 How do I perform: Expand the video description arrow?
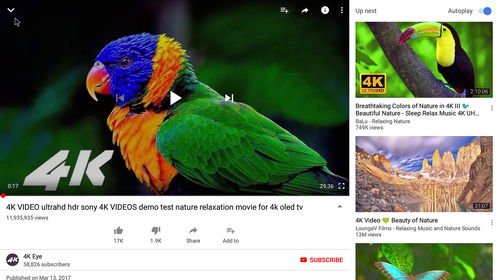[340, 206]
